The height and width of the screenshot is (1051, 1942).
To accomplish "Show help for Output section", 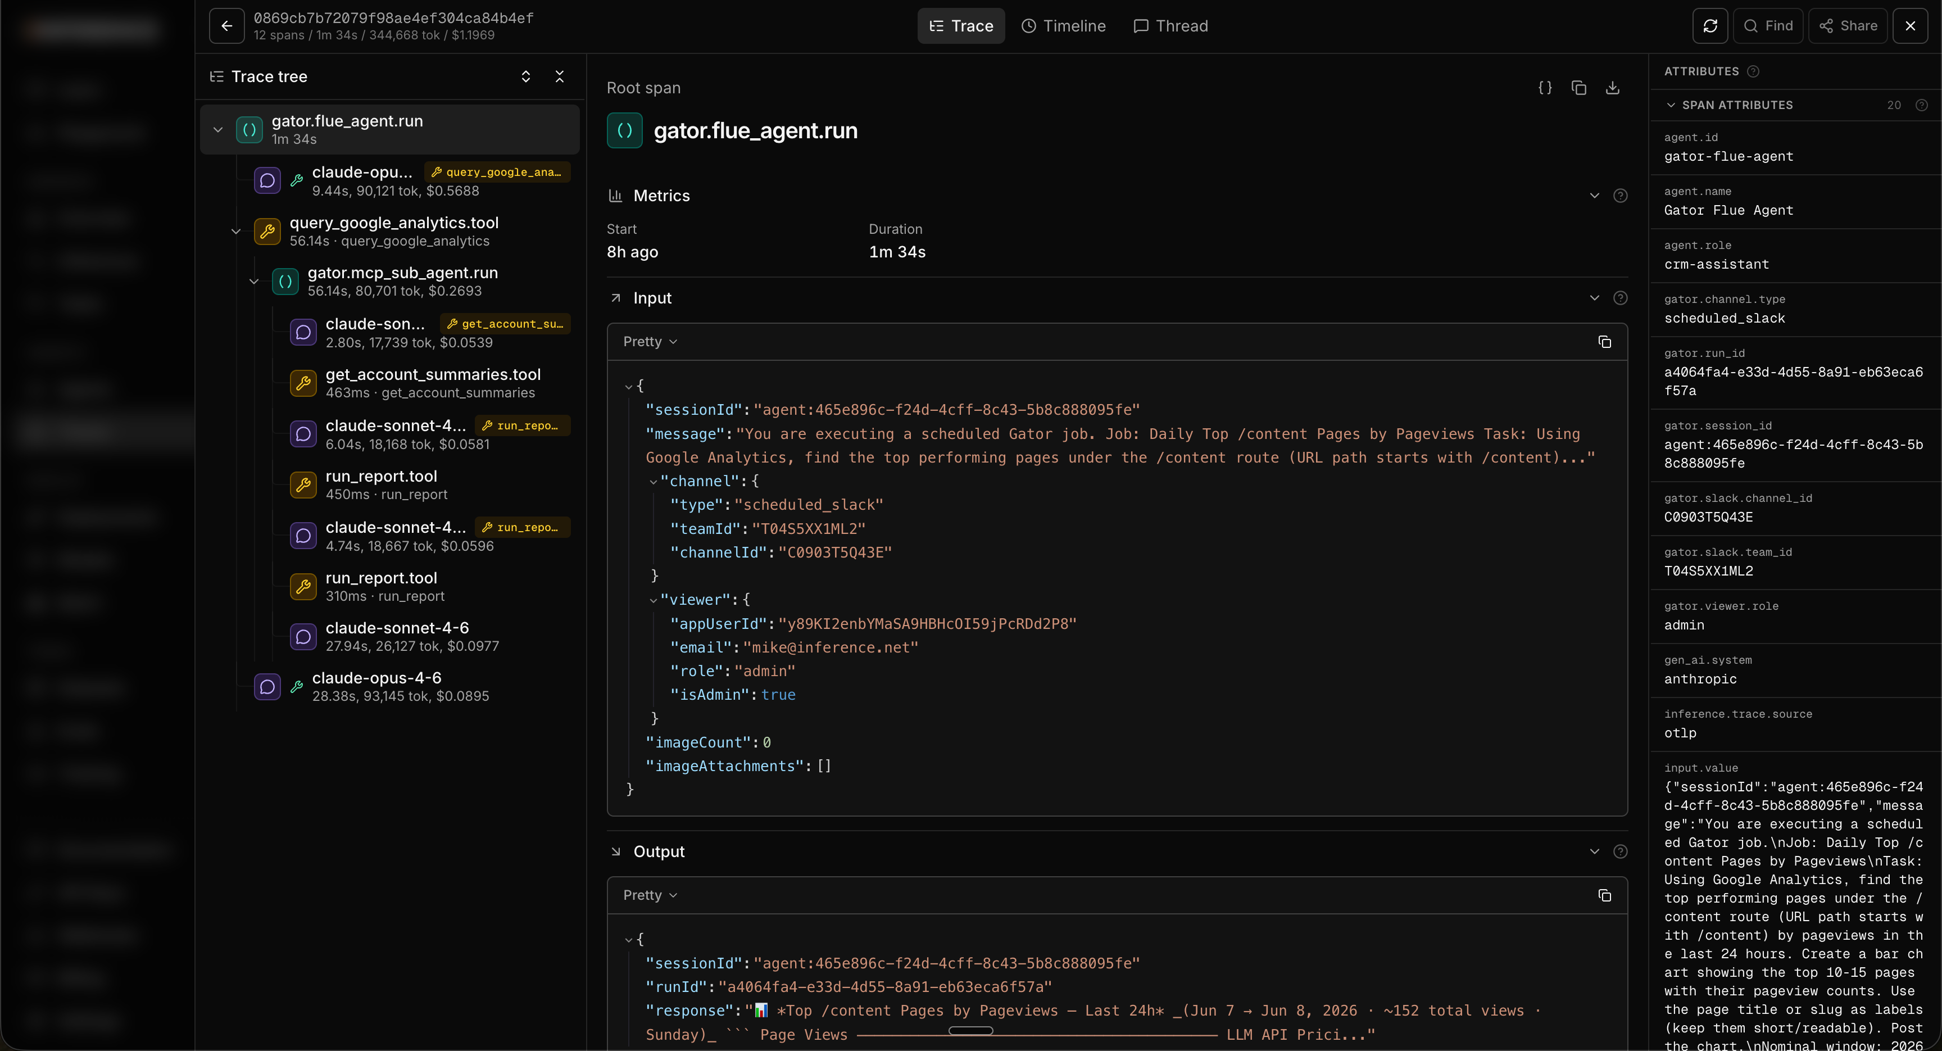I will [x=1620, y=851].
